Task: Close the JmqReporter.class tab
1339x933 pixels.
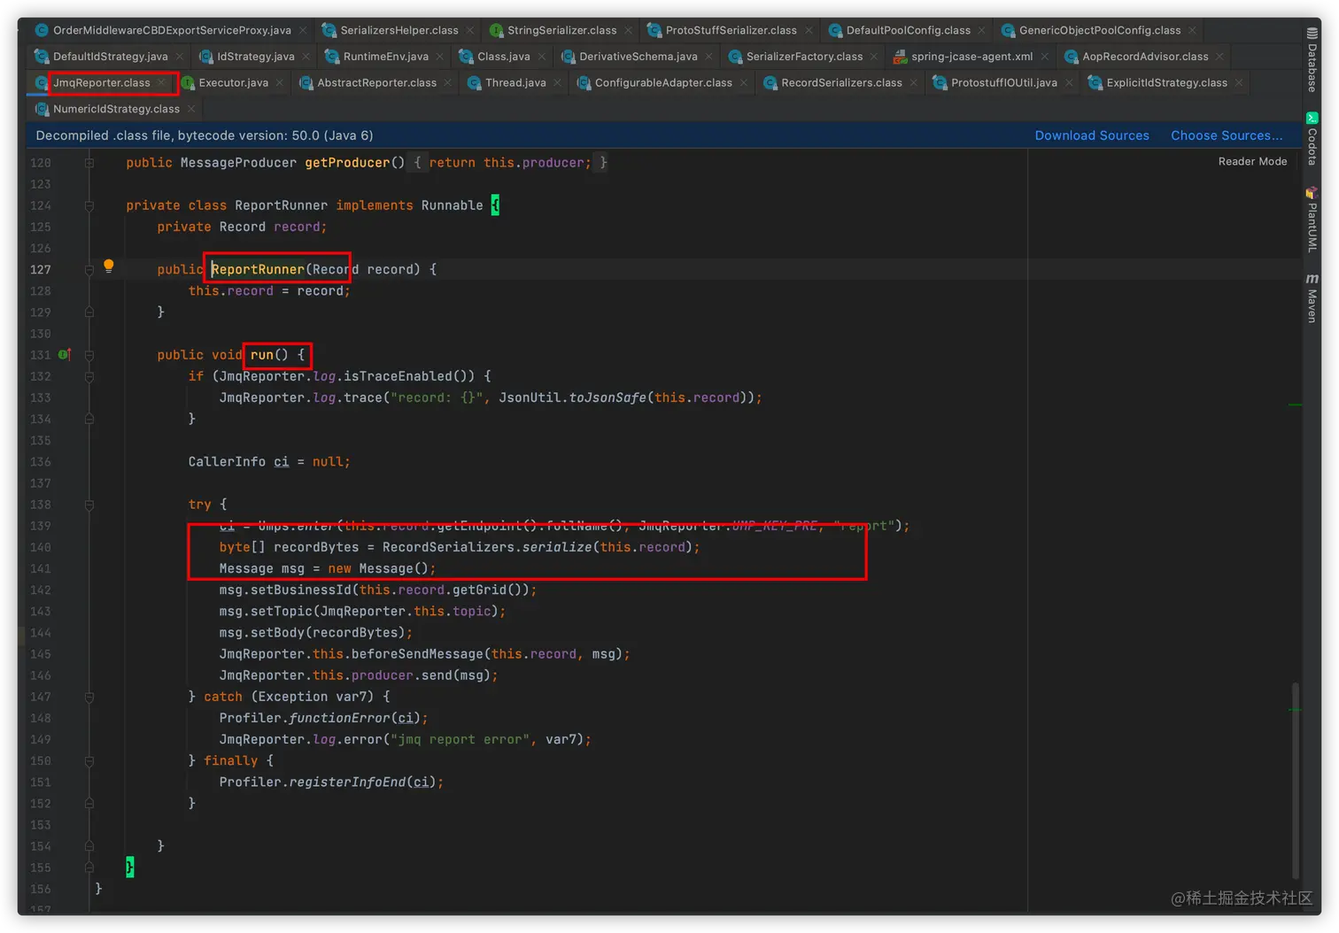Action: tap(161, 82)
